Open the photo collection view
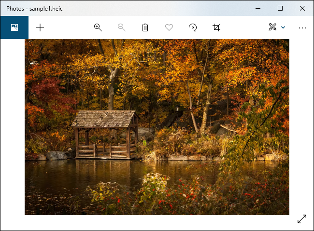The width and height of the screenshot is (314, 231). click(14, 27)
